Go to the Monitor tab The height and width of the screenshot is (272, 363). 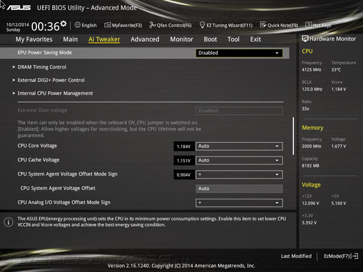click(x=181, y=39)
